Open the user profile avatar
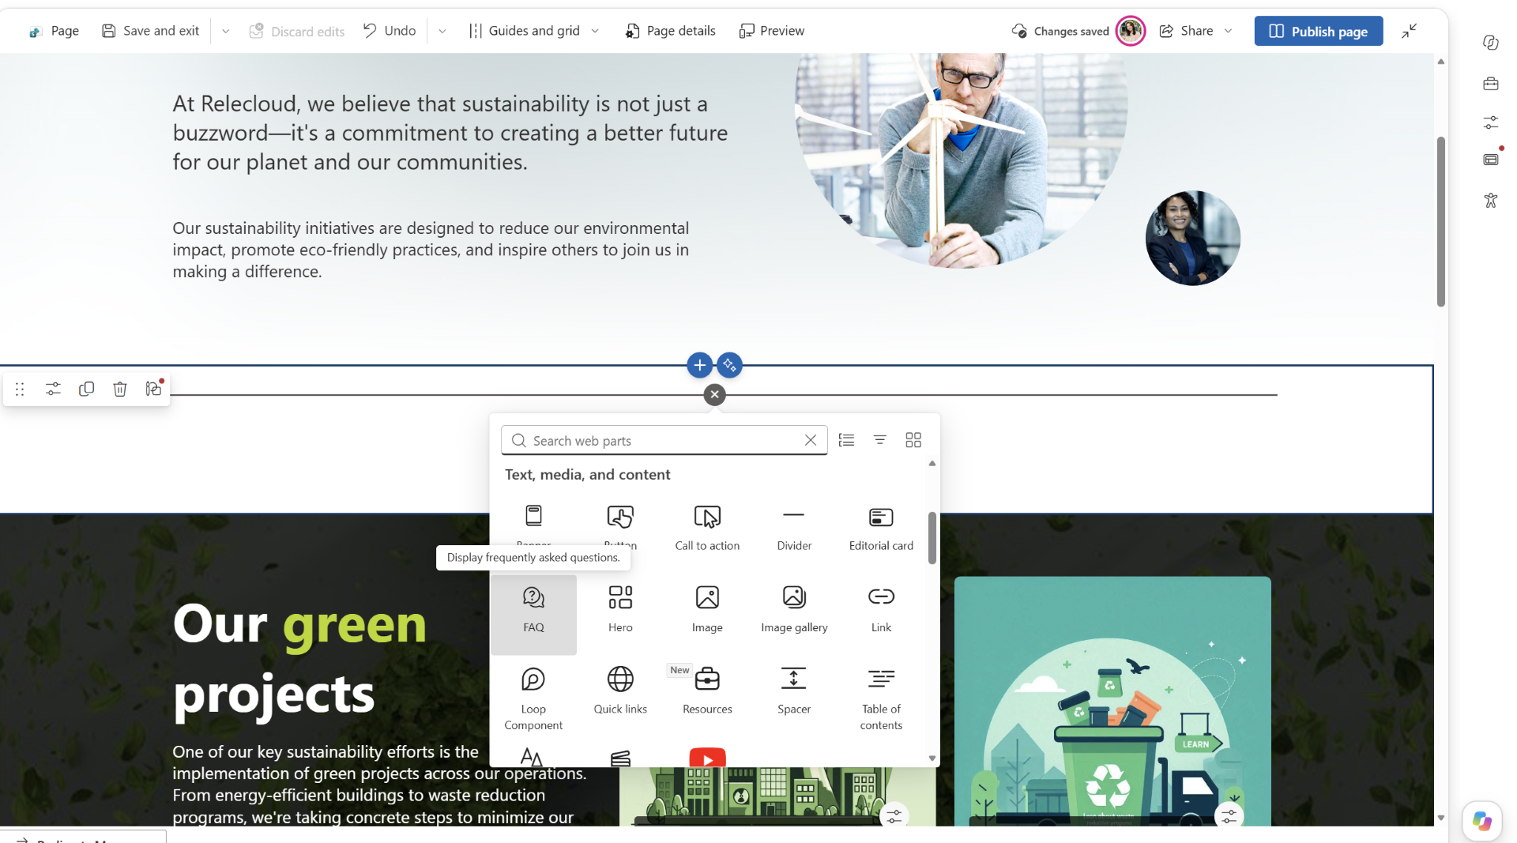 coord(1131,31)
